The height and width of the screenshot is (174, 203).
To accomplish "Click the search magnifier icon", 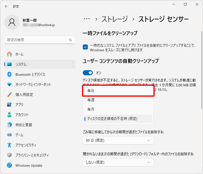I will click(x=70, y=40).
